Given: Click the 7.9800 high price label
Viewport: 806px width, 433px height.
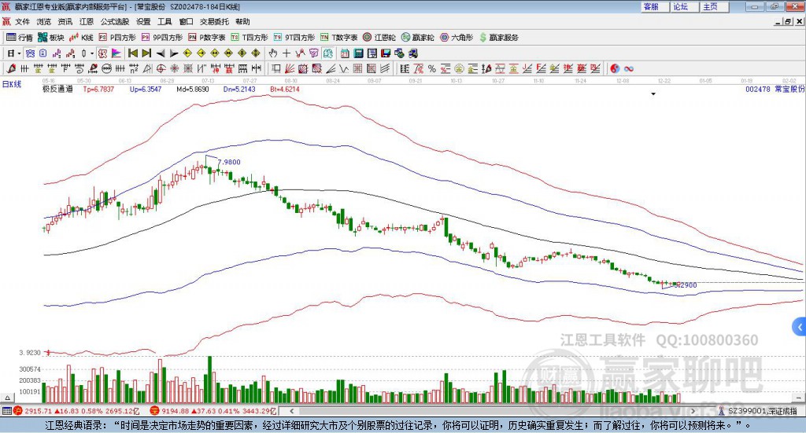Looking at the screenshot, I should (229, 162).
